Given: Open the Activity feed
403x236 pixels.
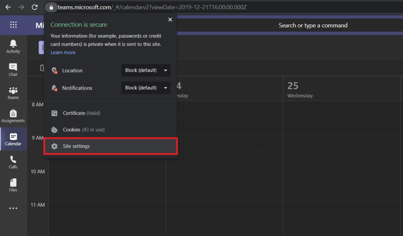Looking at the screenshot, I should pyautogui.click(x=13, y=46).
